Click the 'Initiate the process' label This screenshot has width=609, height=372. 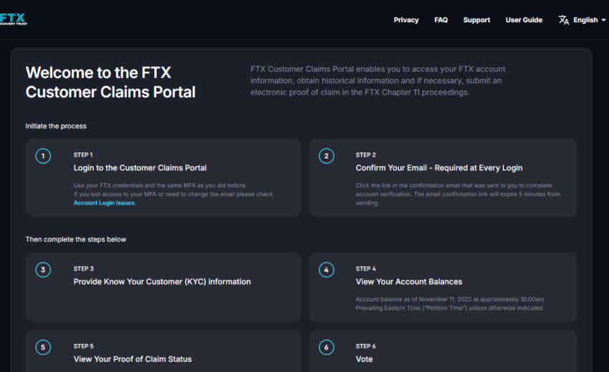click(56, 126)
